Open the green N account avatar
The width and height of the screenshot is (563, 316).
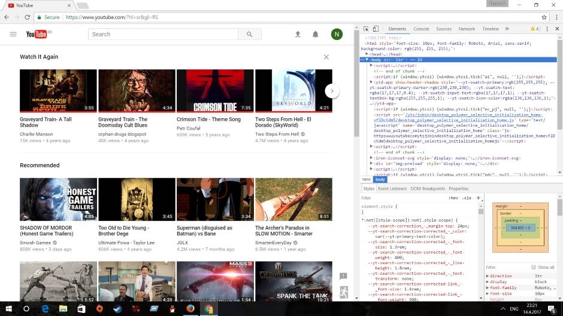pos(337,34)
